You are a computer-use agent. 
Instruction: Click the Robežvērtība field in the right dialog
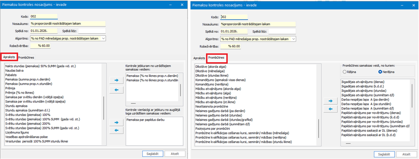[x=230, y=46]
